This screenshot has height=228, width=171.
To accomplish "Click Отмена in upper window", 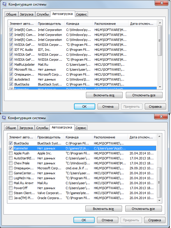I will [108, 107].
